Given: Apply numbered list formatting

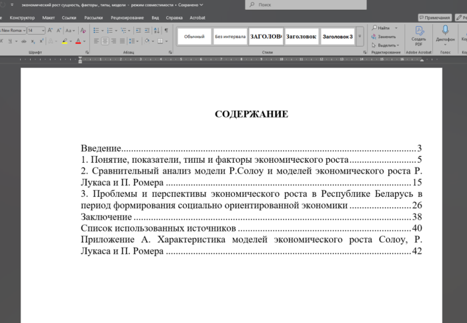Looking at the screenshot, I should (x=109, y=31).
